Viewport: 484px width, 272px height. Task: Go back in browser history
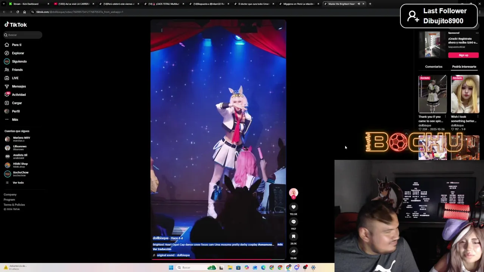click(4, 12)
